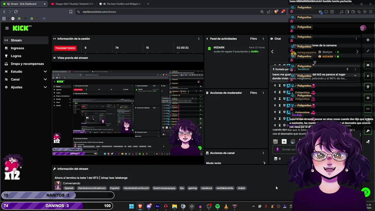Click the user avatar at top right
The width and height of the screenshot is (375, 211).
(363, 28)
